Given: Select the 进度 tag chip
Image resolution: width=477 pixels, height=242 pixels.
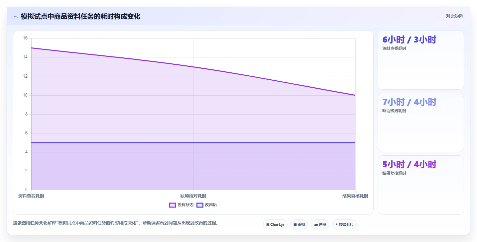Looking at the screenshot, I should (x=320, y=224).
